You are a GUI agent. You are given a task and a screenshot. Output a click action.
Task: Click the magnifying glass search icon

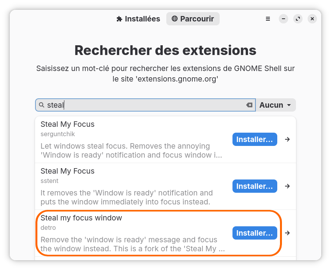(x=42, y=105)
